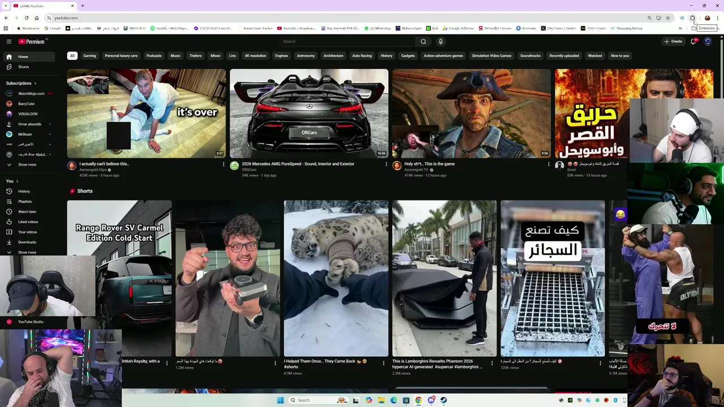The image size is (724, 407).
Task: Open options for snow leopard short
Action: (383, 363)
